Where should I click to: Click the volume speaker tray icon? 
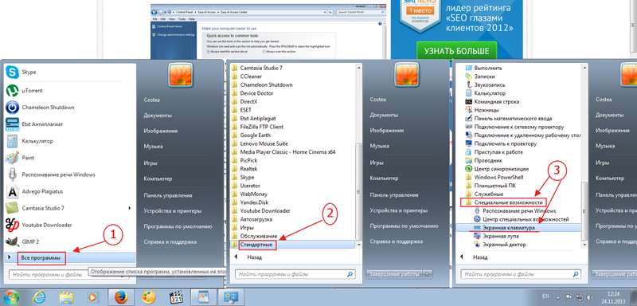(x=589, y=297)
